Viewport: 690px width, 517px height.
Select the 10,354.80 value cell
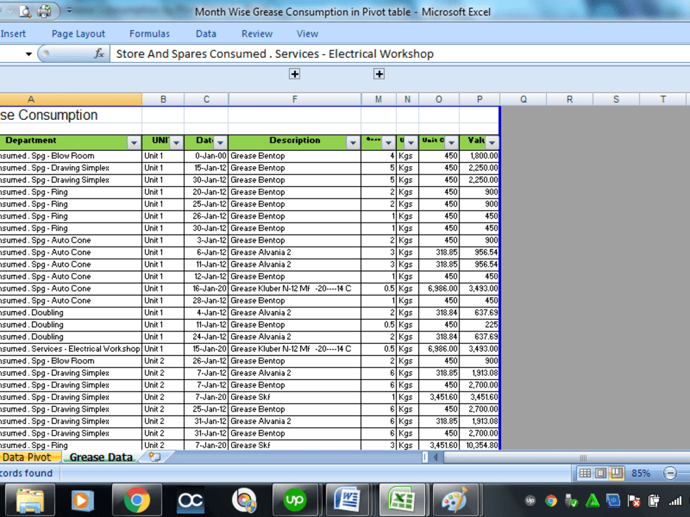pos(480,445)
